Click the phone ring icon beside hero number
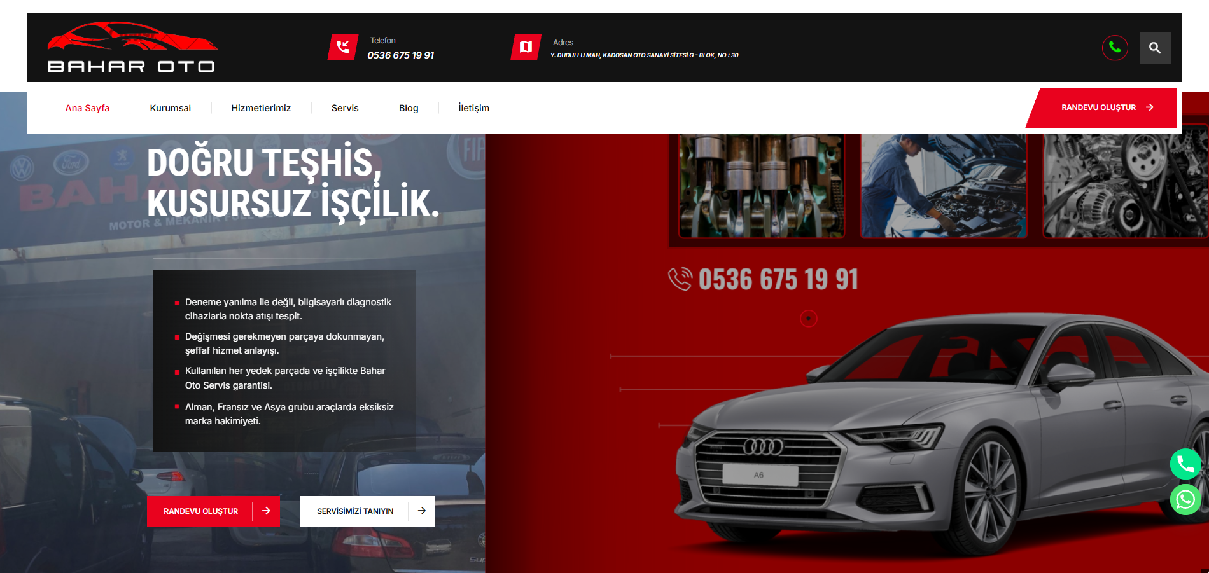 tap(680, 279)
